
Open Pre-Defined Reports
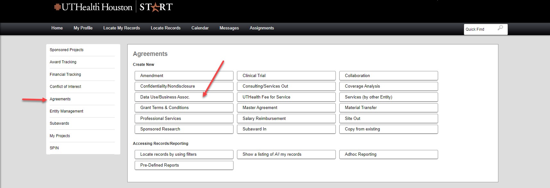tap(184, 165)
